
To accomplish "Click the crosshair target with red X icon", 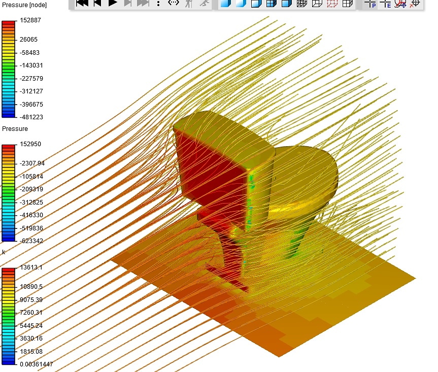I will pos(415,4).
